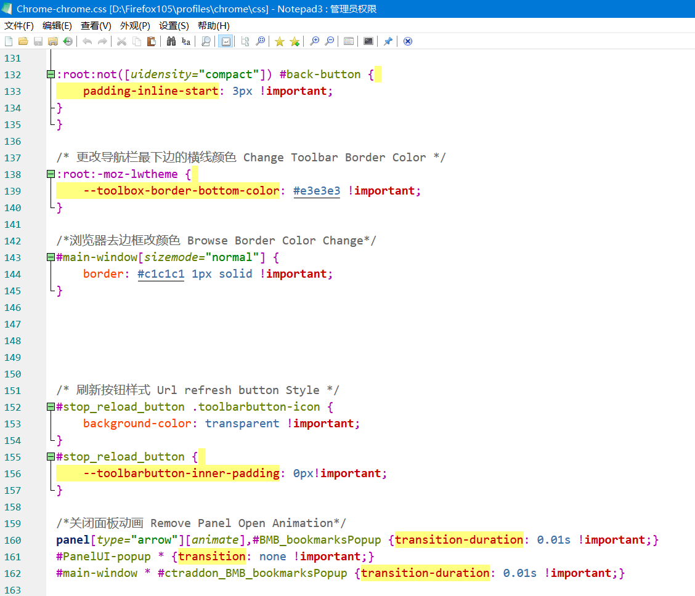The width and height of the screenshot is (695, 596).
Task: Click the dotted document outline icon
Action: (x=245, y=41)
